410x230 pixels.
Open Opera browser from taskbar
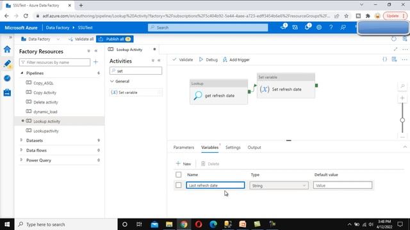point(199,224)
